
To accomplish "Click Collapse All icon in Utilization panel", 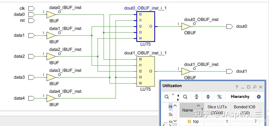I will pyautogui.click(x=197, y=97).
